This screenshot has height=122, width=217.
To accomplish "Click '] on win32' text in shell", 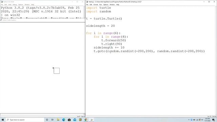I will pyautogui.click(x=11, y=15).
